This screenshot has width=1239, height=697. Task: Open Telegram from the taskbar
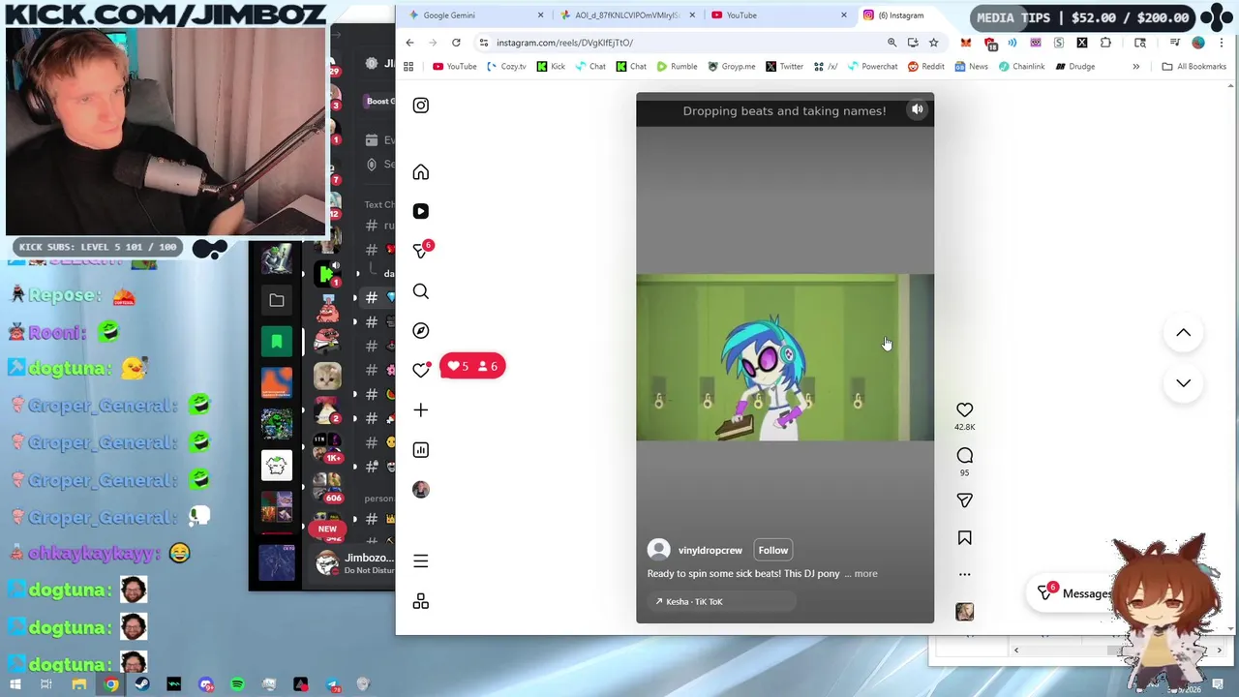point(333,685)
